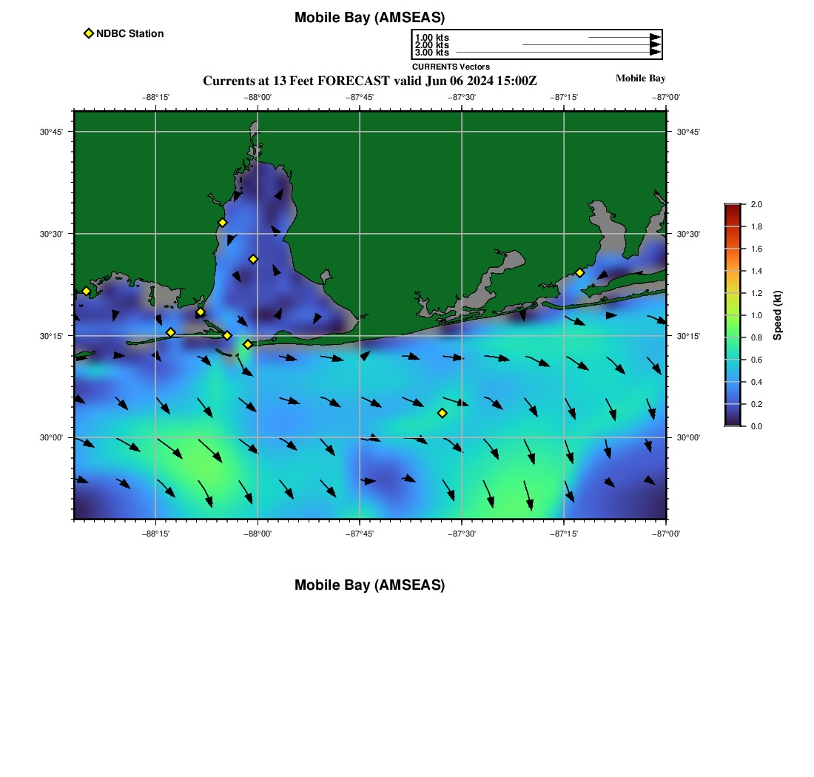This screenshot has height=777, width=814.
Task: Click the station diamond near Pensacola Bay
Action: tap(579, 272)
